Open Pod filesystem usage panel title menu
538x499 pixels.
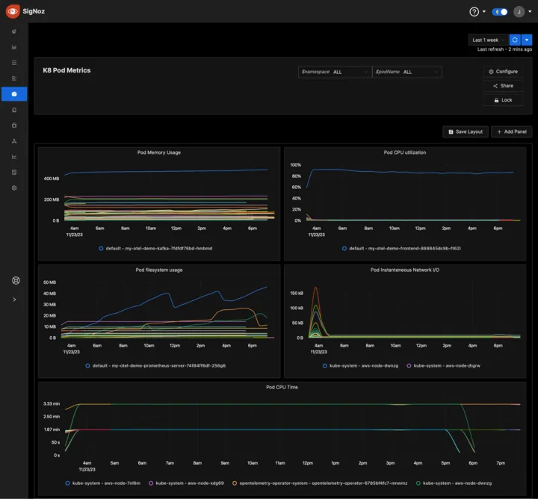[159, 270]
